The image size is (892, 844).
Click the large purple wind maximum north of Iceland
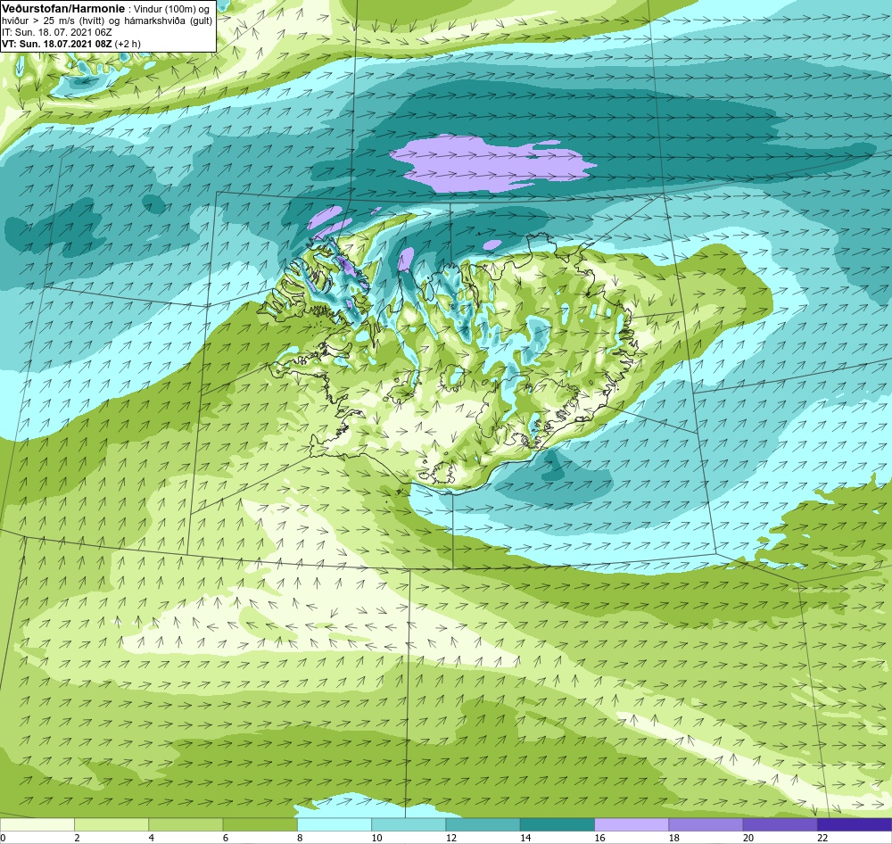click(x=492, y=163)
